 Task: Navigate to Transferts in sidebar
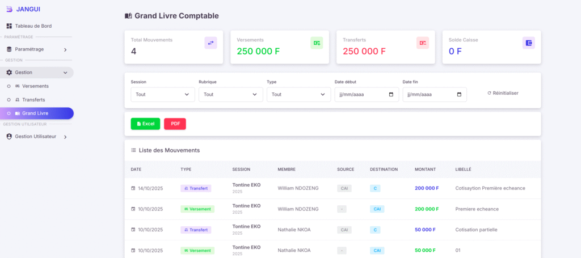tap(33, 100)
